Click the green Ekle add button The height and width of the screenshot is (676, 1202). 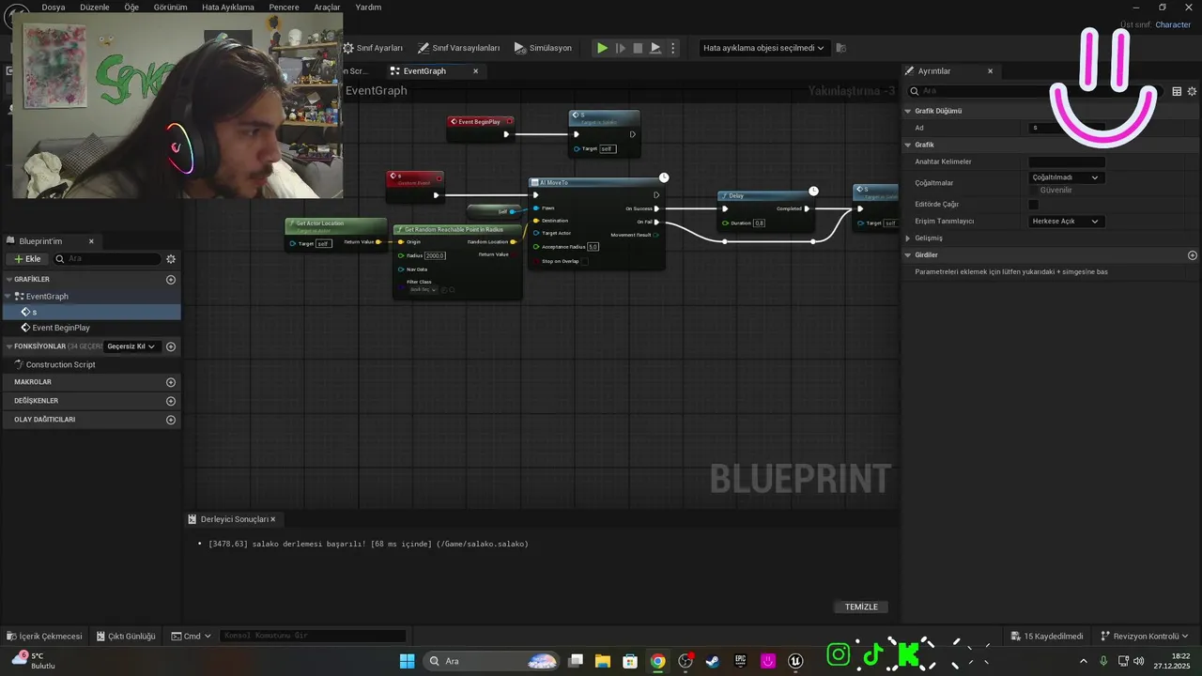27,259
